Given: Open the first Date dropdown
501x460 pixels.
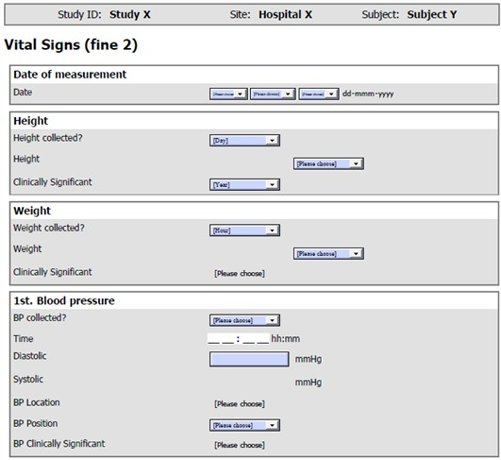Looking at the screenshot, I should coord(229,94).
